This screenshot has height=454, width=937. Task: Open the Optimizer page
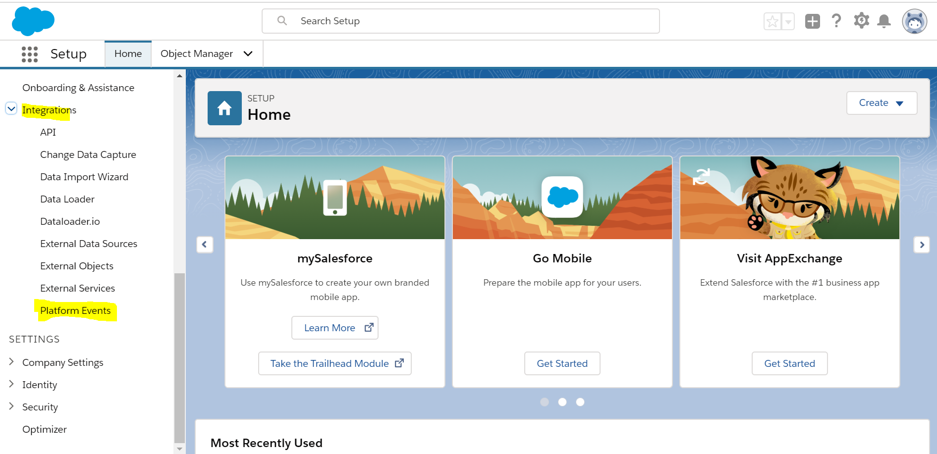point(45,429)
